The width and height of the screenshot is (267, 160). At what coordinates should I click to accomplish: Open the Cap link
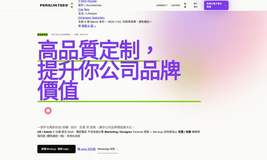(81, 9)
